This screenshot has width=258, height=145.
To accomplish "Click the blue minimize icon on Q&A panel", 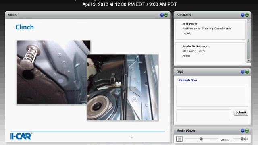I will [x=243, y=72].
